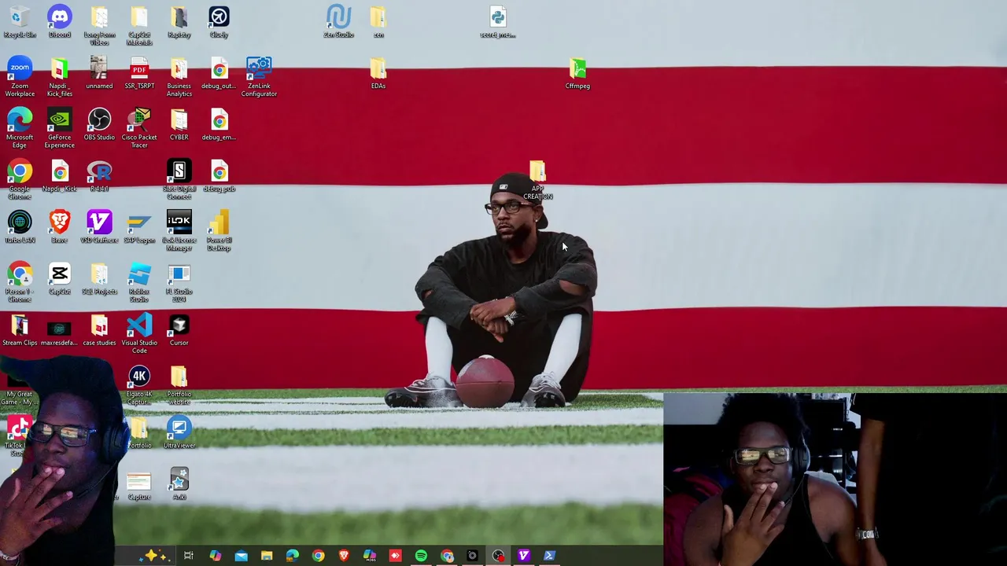Launch OBS Studio from desktop
The width and height of the screenshot is (1007, 566).
tap(99, 124)
